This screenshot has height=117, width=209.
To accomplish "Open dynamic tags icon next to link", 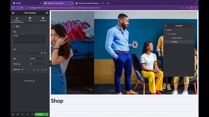I will tap(45, 53).
